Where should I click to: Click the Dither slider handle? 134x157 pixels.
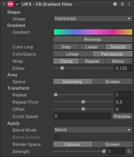[62, 68]
